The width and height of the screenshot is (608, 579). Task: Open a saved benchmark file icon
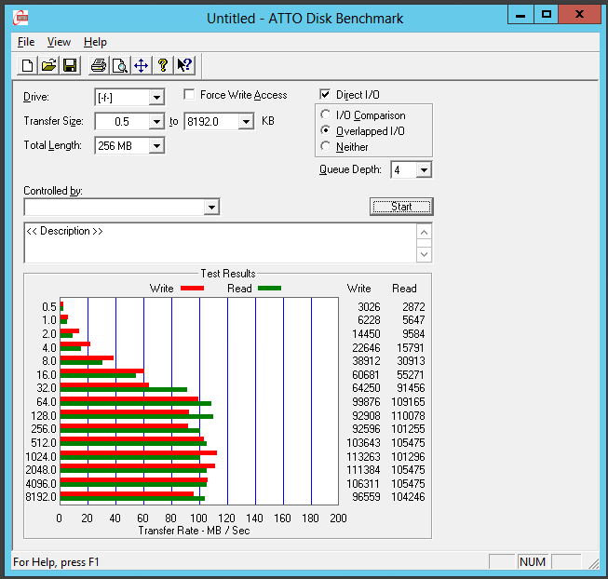coord(48,65)
